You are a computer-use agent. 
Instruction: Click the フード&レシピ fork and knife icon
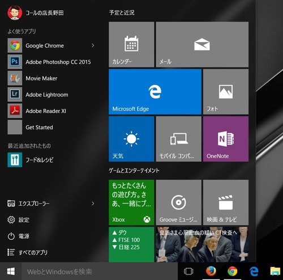click(x=15, y=160)
